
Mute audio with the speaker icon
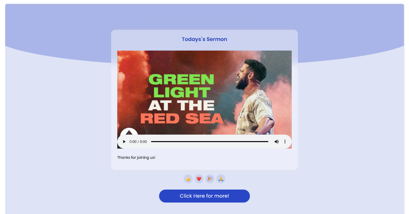[276, 141]
